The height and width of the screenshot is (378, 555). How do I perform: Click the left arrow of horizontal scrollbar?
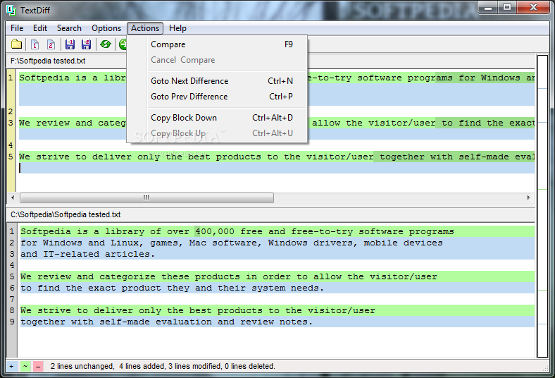(x=13, y=197)
